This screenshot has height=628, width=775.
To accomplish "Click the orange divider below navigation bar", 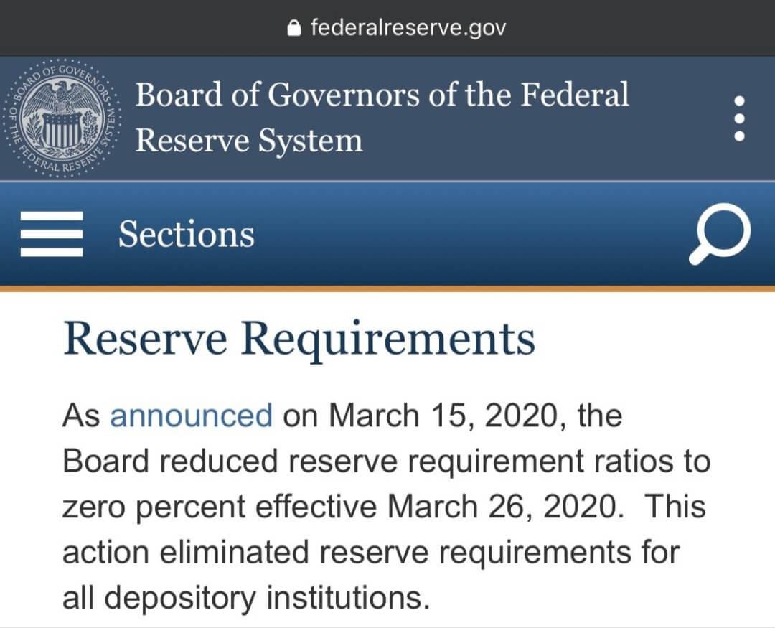I will pos(387,288).
